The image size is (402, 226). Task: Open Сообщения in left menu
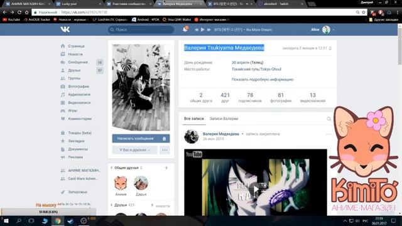click(78, 62)
